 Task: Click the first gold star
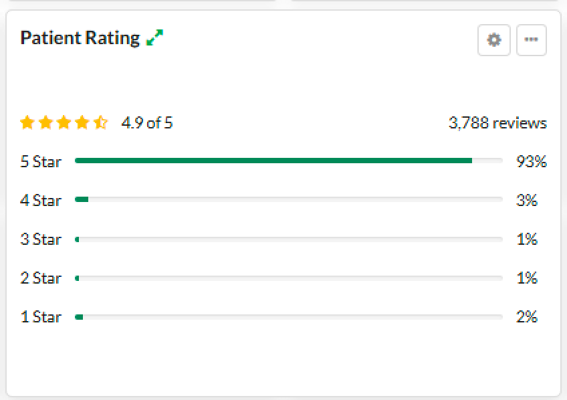[x=27, y=122]
